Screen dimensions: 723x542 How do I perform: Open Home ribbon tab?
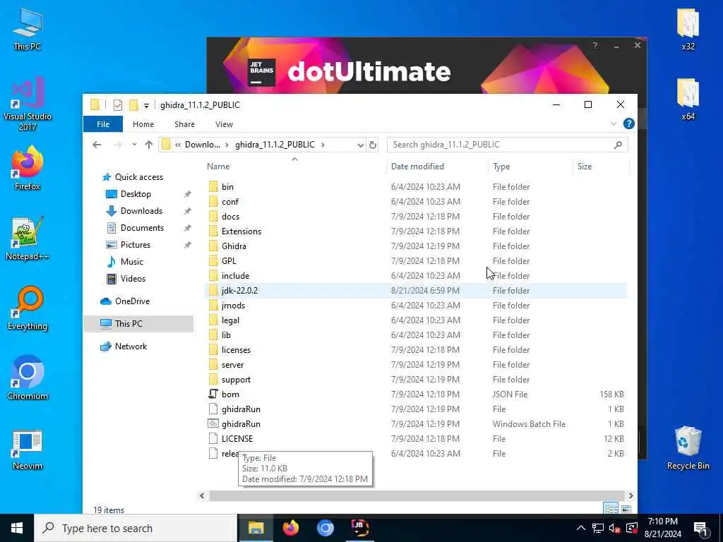(143, 124)
